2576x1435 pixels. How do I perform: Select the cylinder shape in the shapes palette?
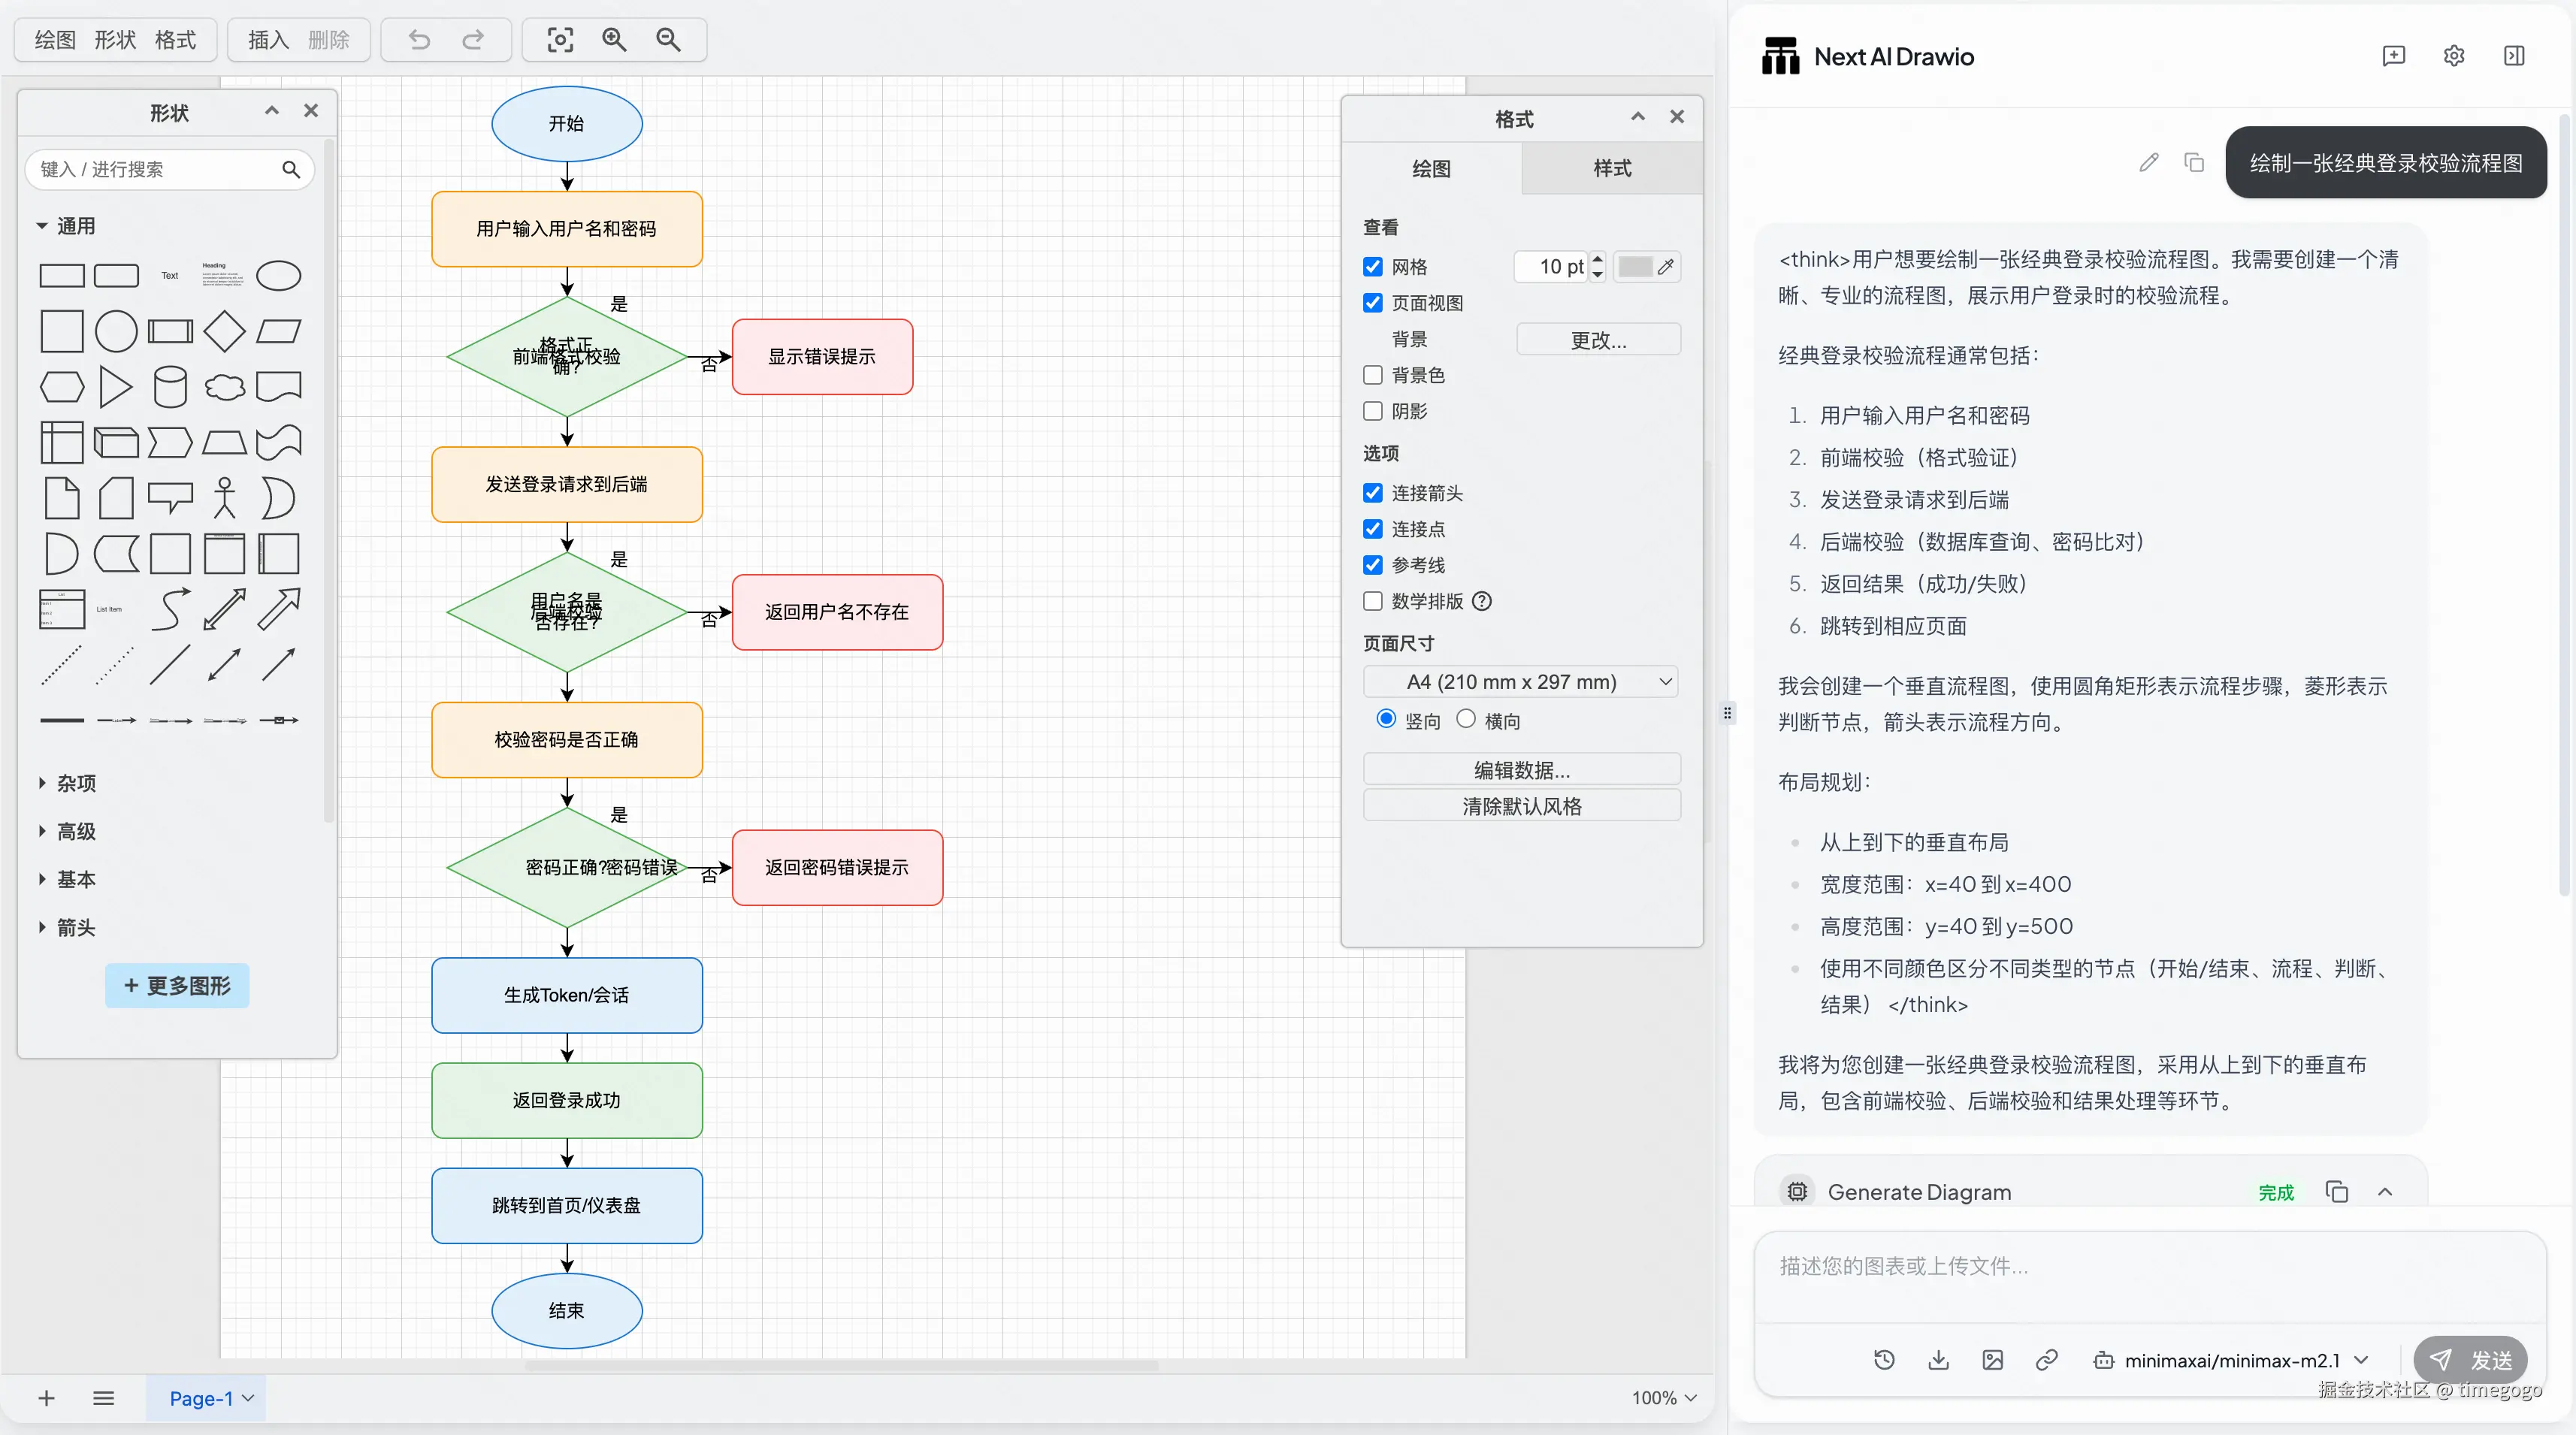[170, 387]
